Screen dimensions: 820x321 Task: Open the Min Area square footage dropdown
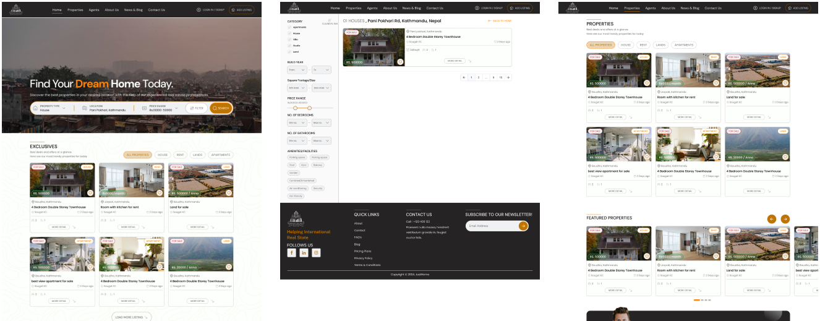(297, 88)
